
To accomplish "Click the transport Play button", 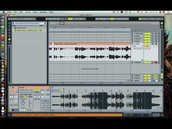I will click(62, 19).
